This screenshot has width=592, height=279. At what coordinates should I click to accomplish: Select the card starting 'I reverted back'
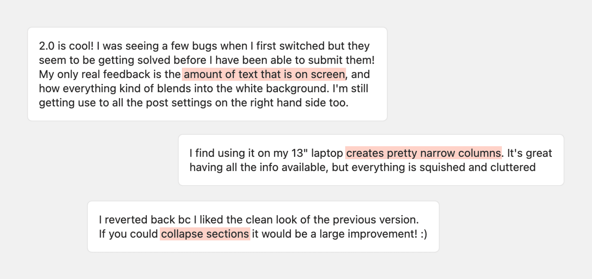tap(263, 227)
